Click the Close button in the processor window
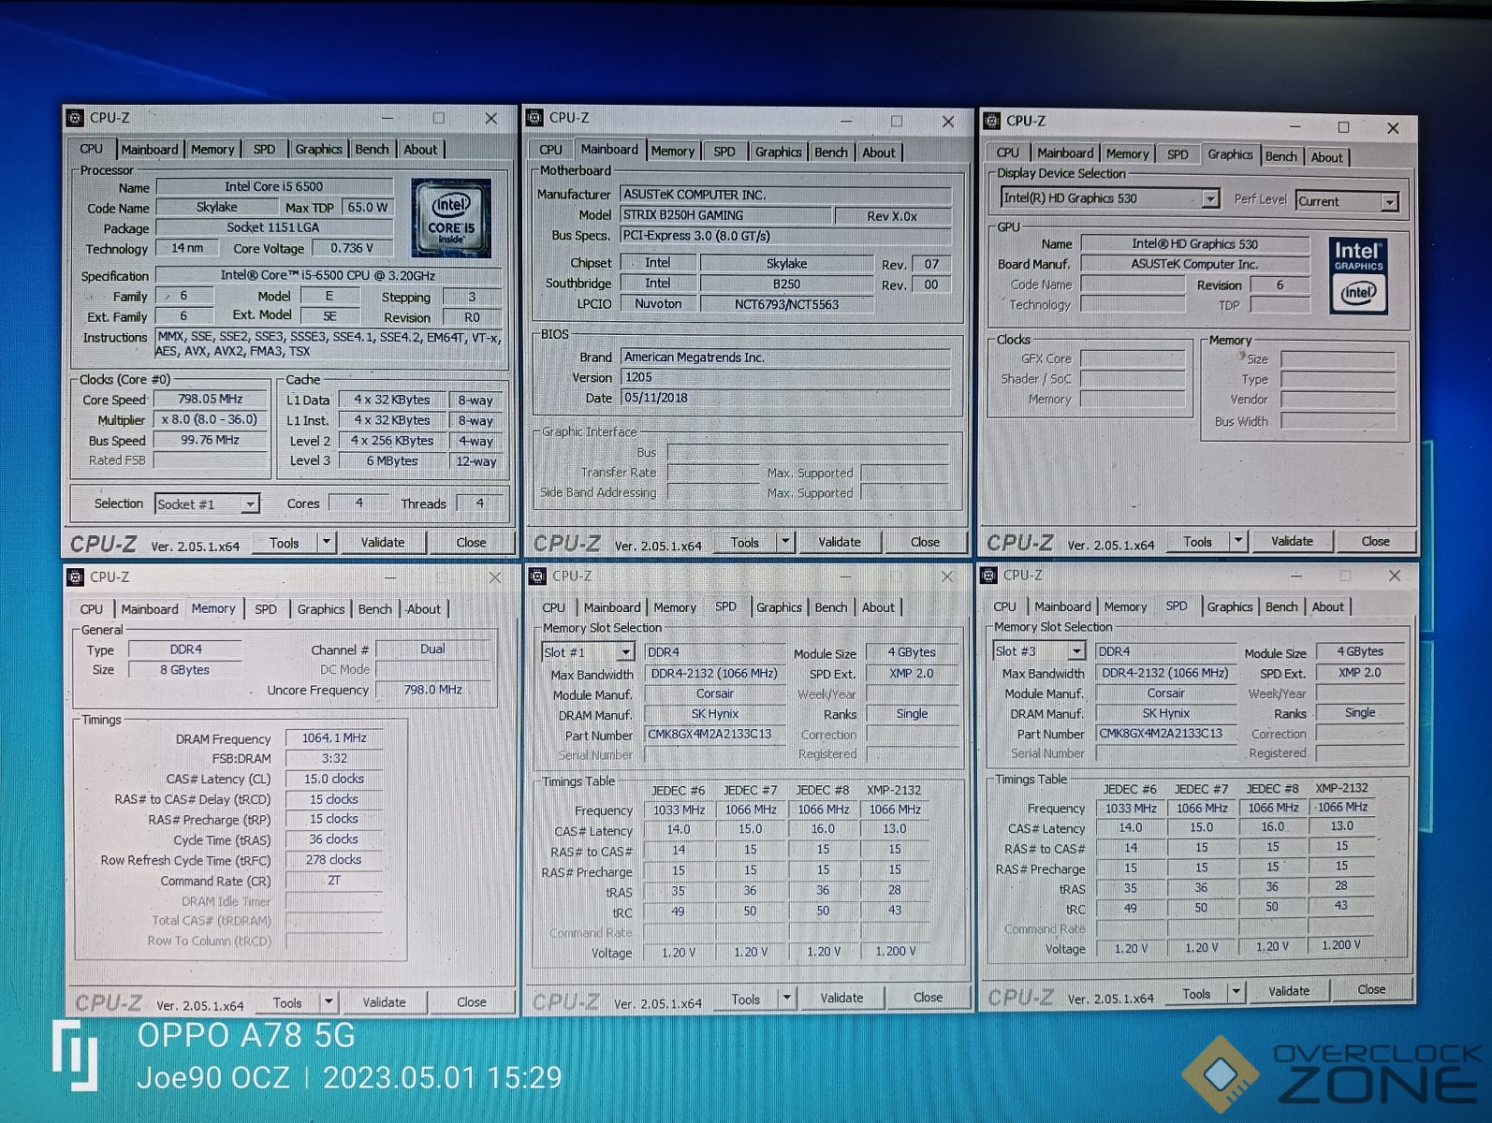Screen dimensions: 1492x1123 (472, 543)
